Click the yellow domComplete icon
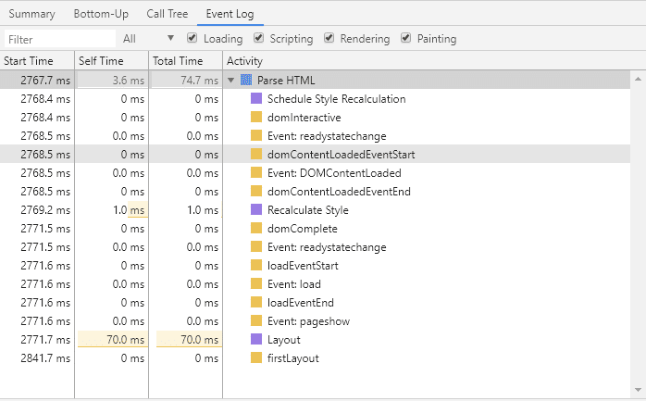The image size is (646, 401). (256, 229)
